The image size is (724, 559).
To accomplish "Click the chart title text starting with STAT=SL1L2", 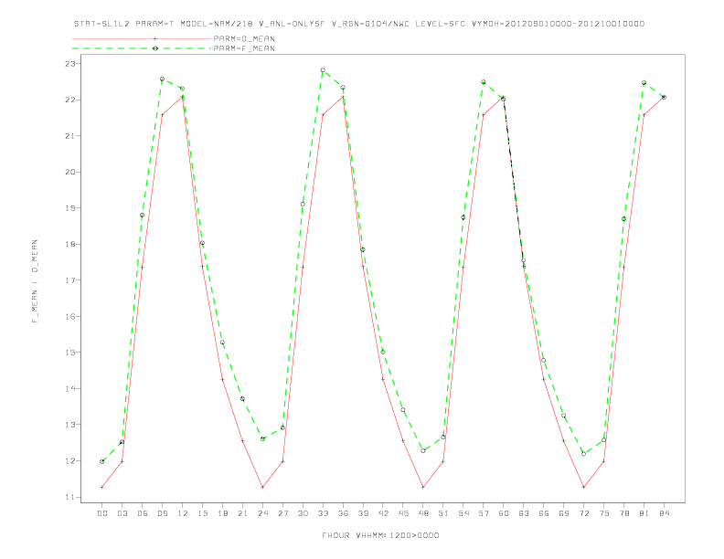I will coord(359,24).
